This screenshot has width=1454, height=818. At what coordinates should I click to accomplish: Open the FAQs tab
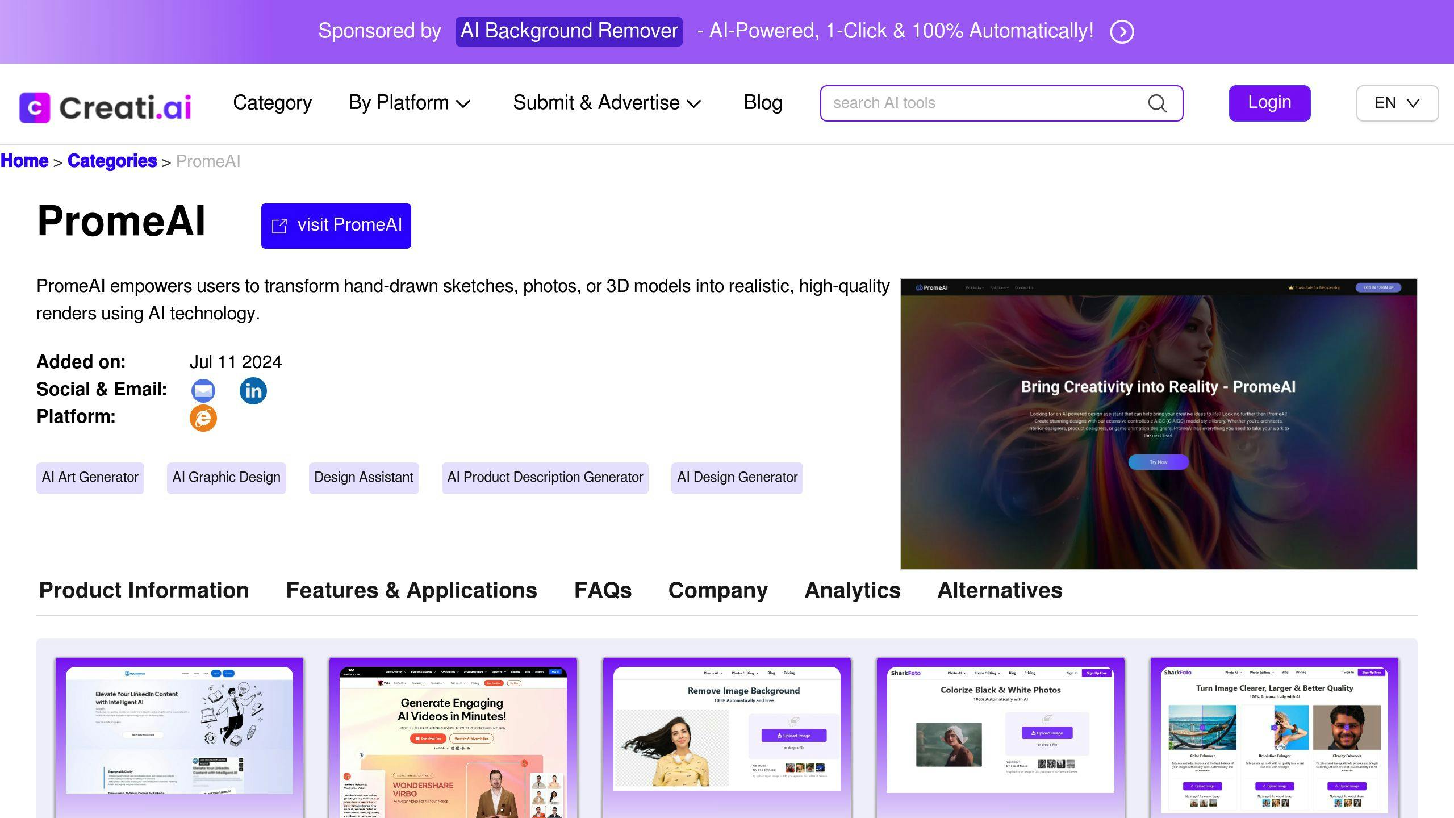coord(603,590)
